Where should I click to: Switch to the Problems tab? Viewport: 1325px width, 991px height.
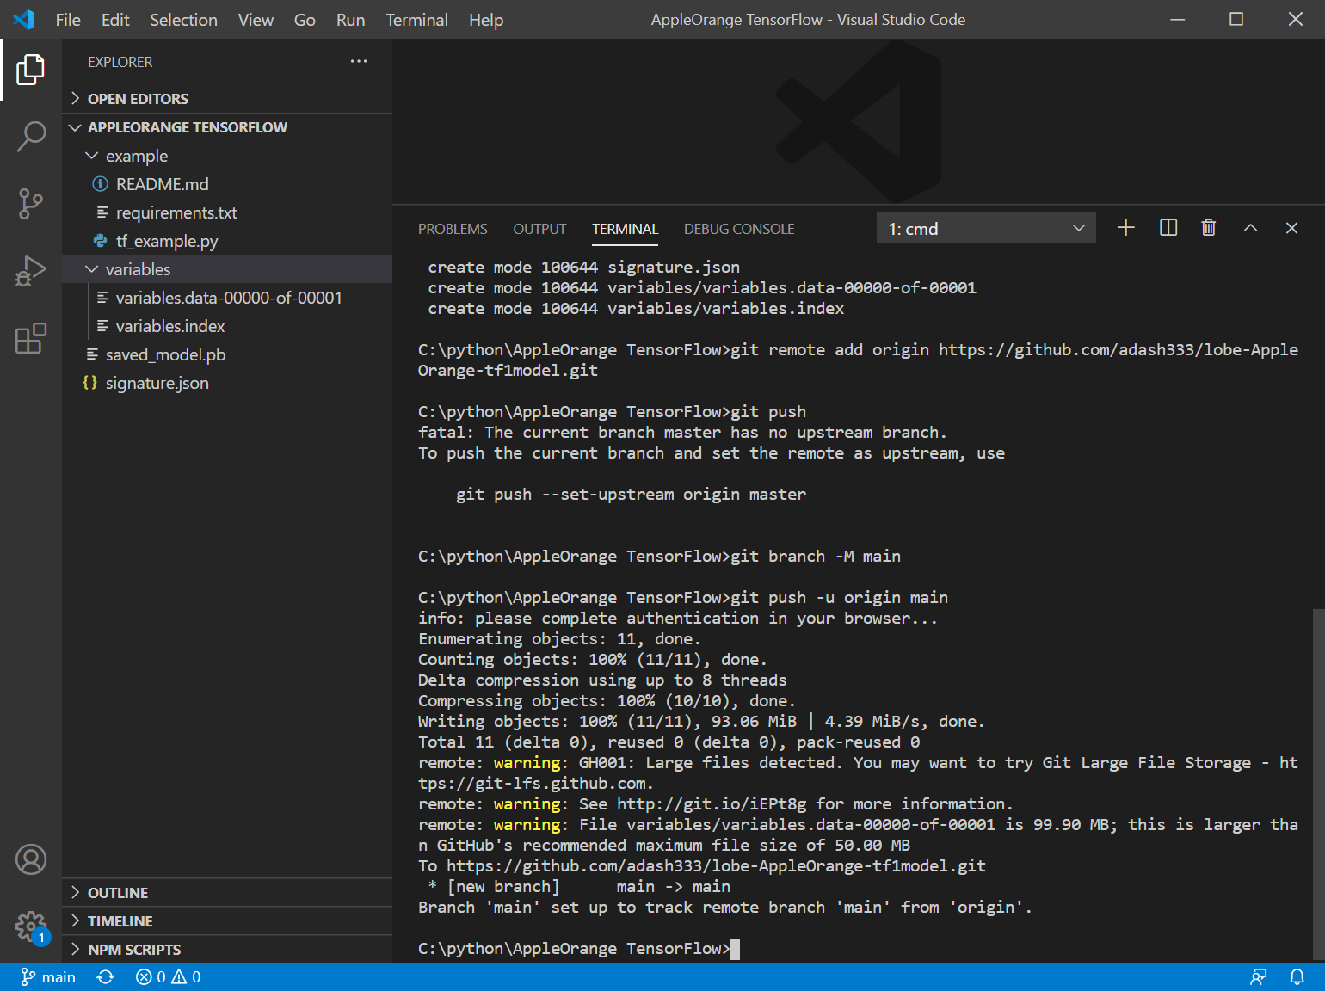pyautogui.click(x=453, y=229)
